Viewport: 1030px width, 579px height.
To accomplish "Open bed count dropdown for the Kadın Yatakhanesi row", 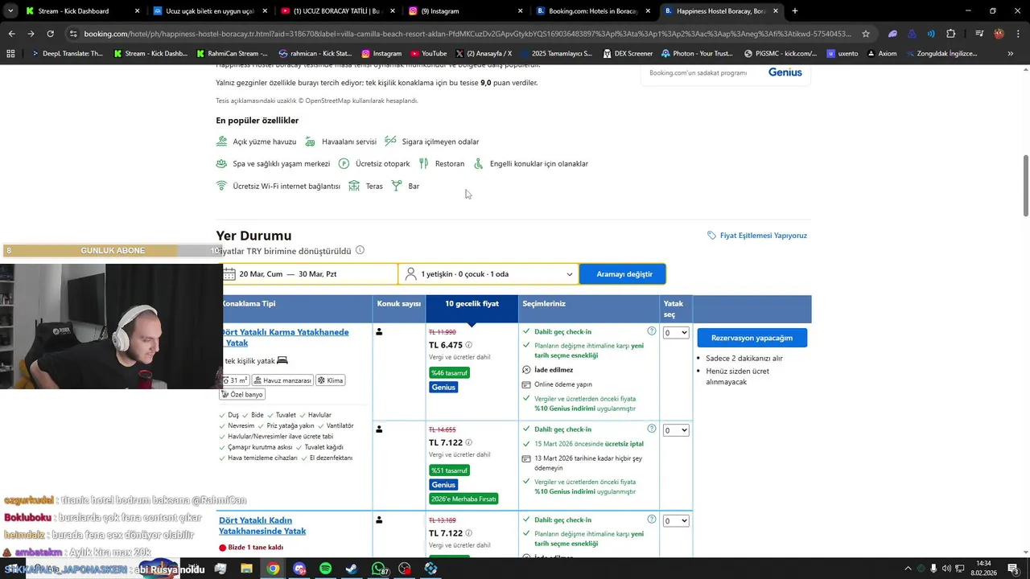I will (676, 521).
